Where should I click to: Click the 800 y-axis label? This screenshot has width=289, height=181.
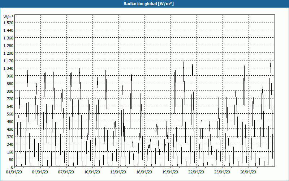pyautogui.click(x=10, y=91)
